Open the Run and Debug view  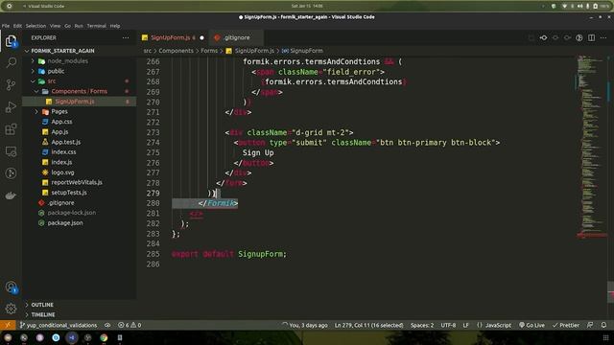tap(11, 107)
